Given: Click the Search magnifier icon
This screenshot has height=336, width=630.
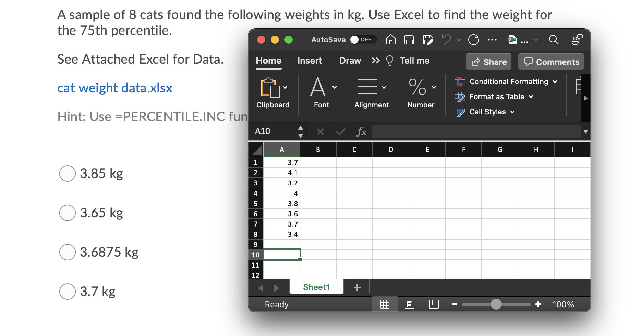Looking at the screenshot, I should point(554,40).
